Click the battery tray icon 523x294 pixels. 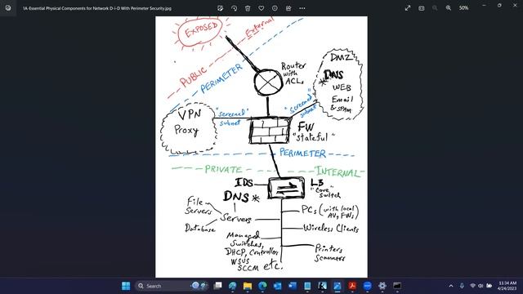click(489, 286)
